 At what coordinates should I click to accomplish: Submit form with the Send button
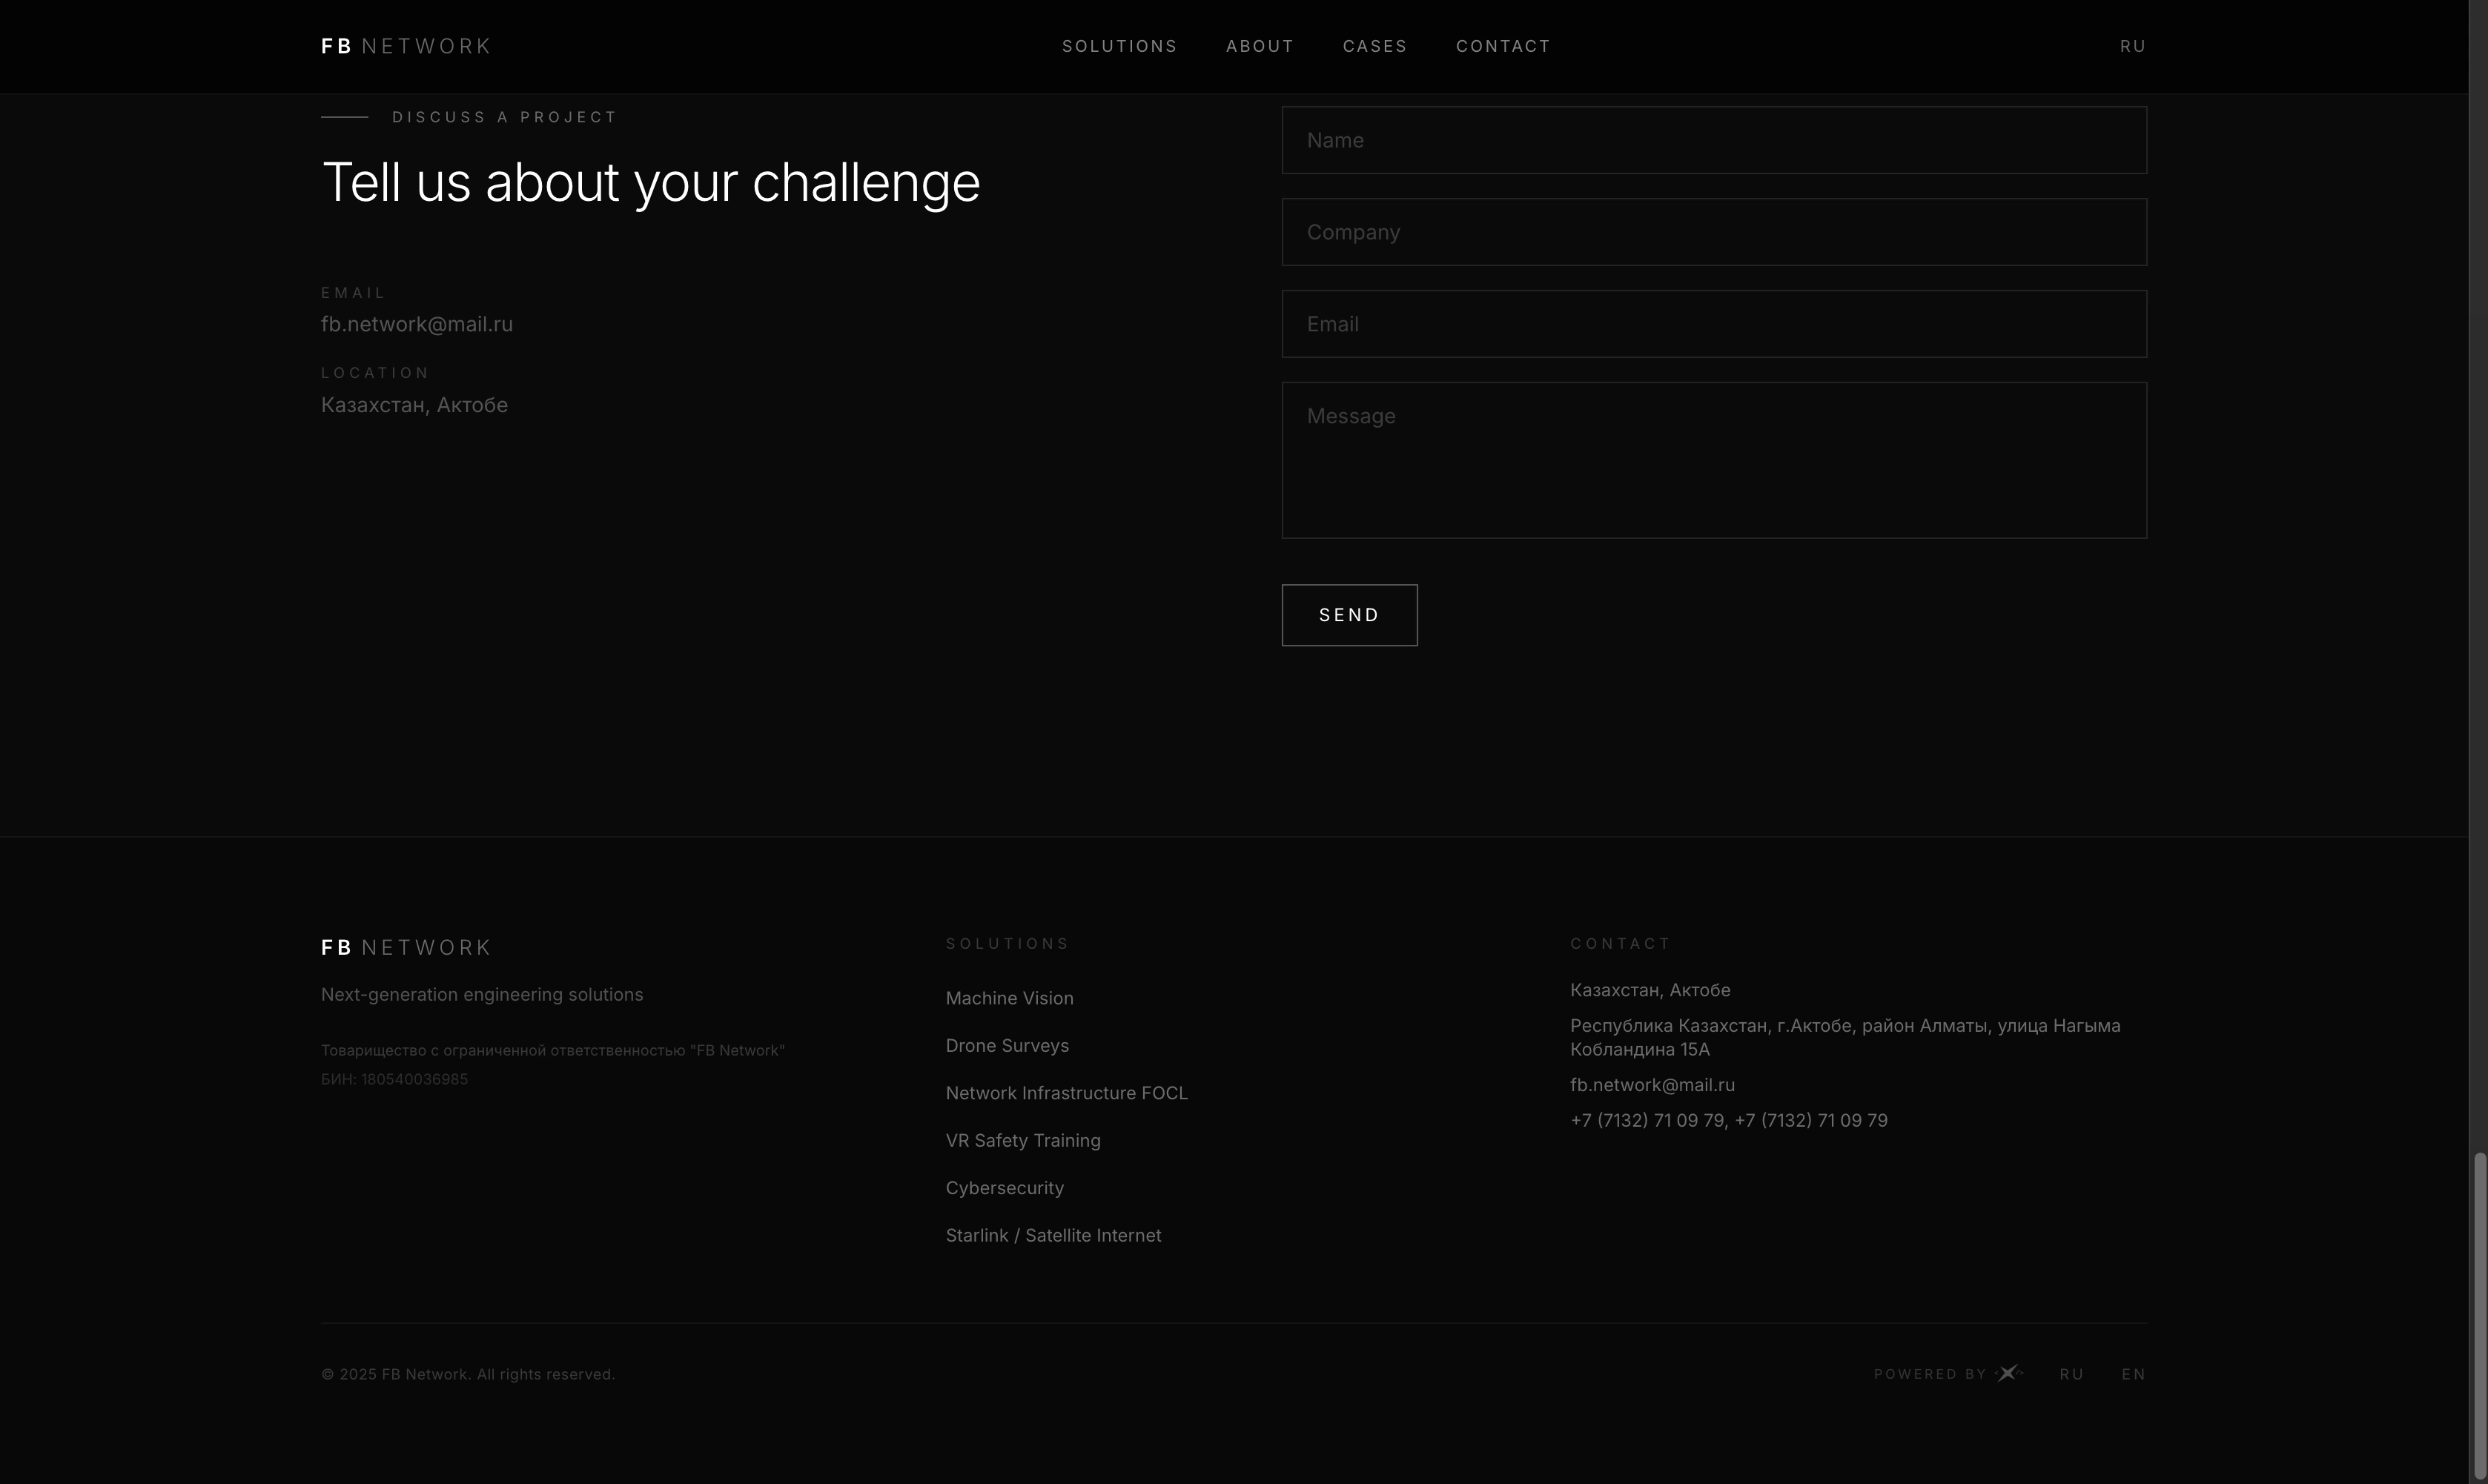click(1349, 615)
